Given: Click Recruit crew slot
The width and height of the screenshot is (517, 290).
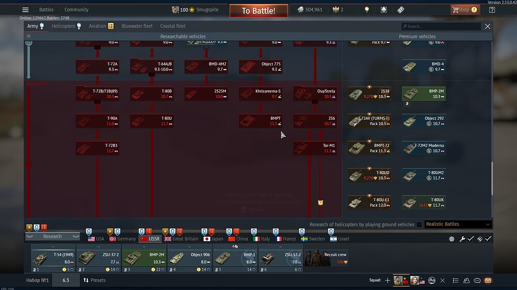Looking at the screenshot, I should 324,257.
